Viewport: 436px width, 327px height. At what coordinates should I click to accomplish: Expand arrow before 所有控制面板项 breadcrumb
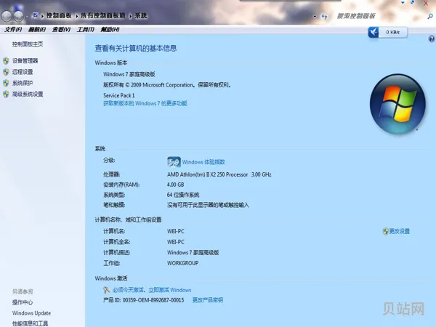[77, 16]
